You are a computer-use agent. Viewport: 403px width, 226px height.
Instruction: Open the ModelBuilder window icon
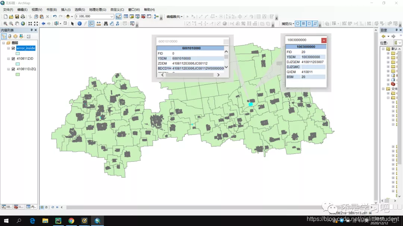(x=156, y=16)
